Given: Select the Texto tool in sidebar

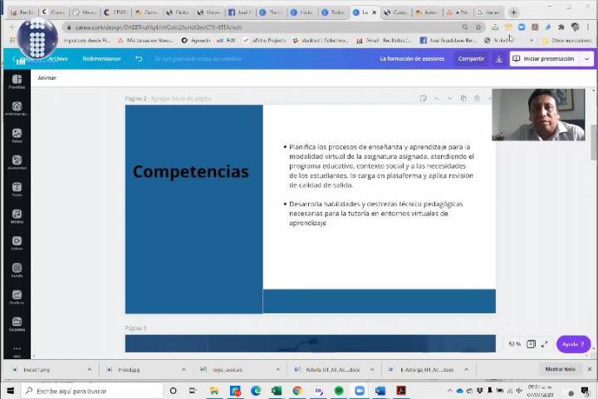Looking at the screenshot, I should pyautogui.click(x=17, y=189).
